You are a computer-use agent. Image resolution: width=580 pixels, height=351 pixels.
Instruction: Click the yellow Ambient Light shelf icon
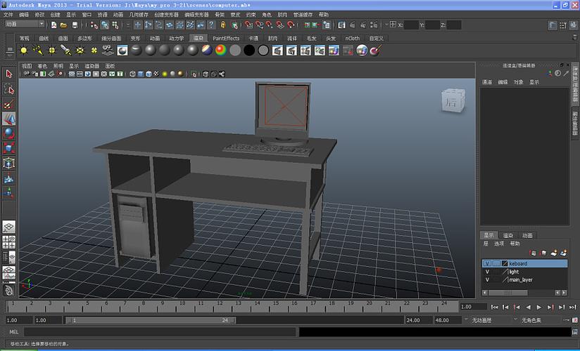[x=23, y=51]
